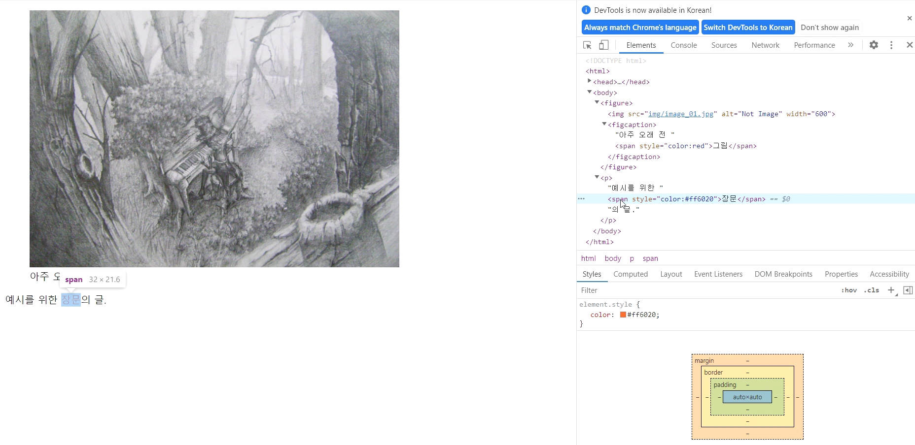The width and height of the screenshot is (915, 445).
Task: Click the color property name in element.style
Action: point(600,315)
